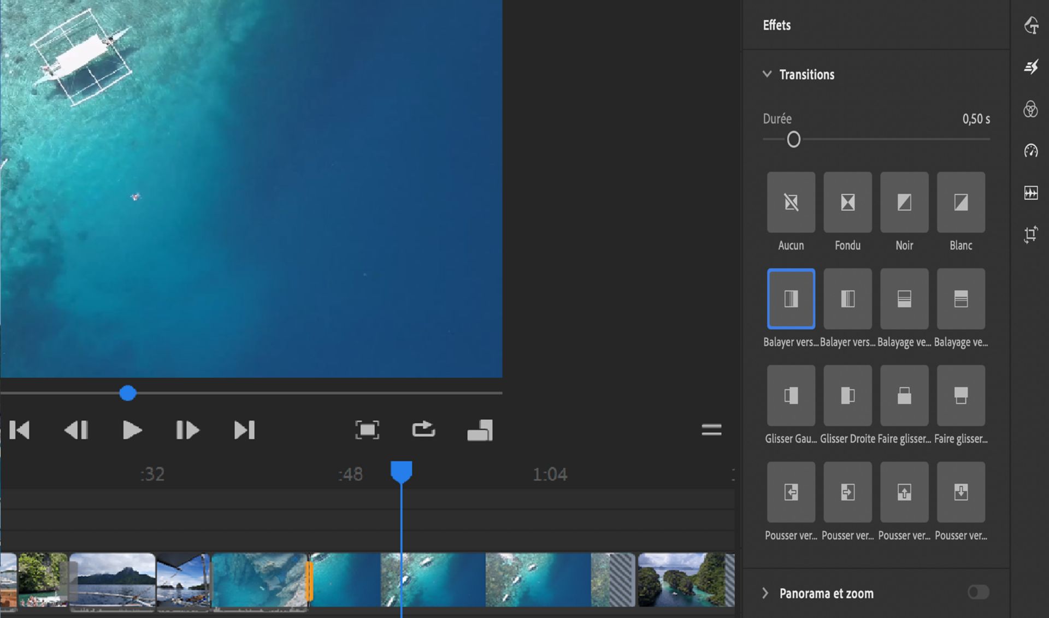This screenshot has height=618, width=1049.
Task: Select the Blanc transition
Action: (960, 203)
